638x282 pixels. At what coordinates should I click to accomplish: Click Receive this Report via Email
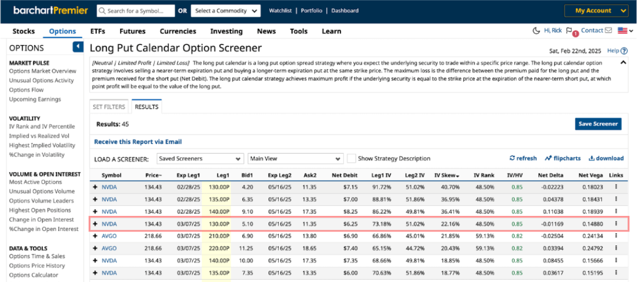[138, 142]
